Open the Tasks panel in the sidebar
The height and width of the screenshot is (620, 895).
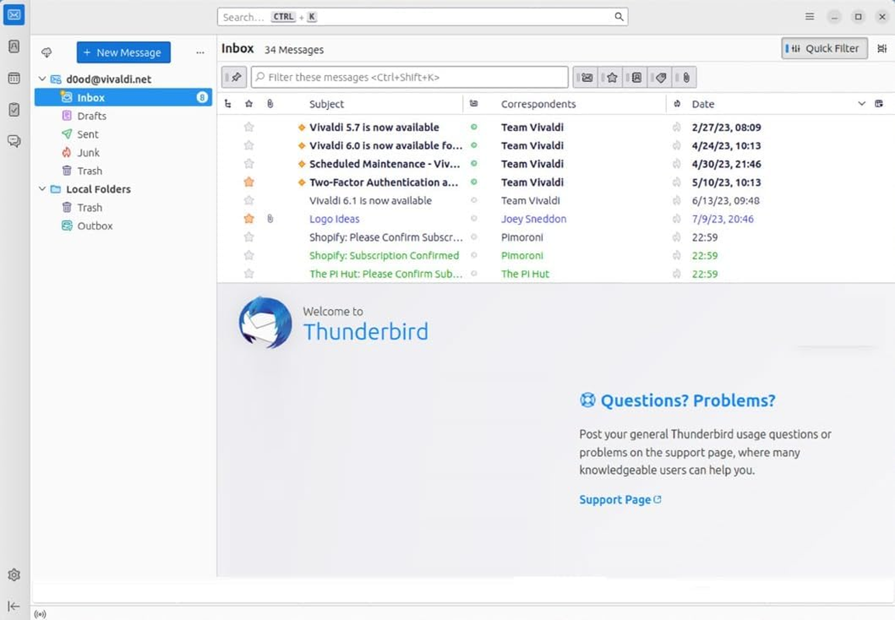[13, 110]
